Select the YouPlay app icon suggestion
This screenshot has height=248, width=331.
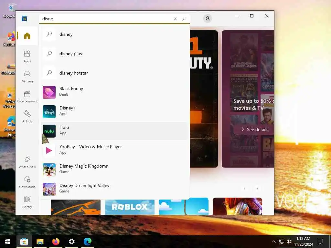click(49, 150)
